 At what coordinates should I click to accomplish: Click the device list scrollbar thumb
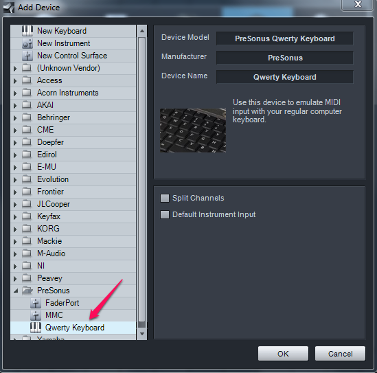142,179
